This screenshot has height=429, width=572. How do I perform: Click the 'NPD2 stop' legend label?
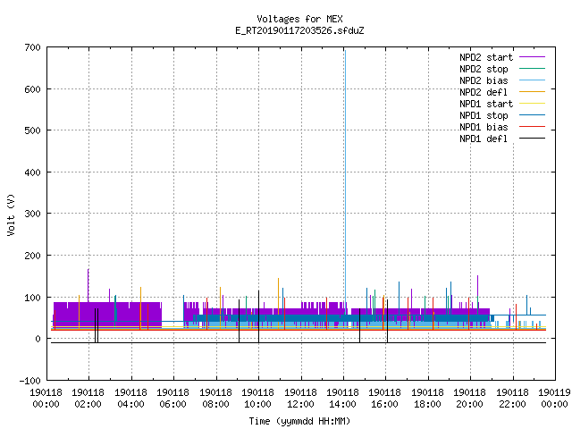[x=484, y=69]
